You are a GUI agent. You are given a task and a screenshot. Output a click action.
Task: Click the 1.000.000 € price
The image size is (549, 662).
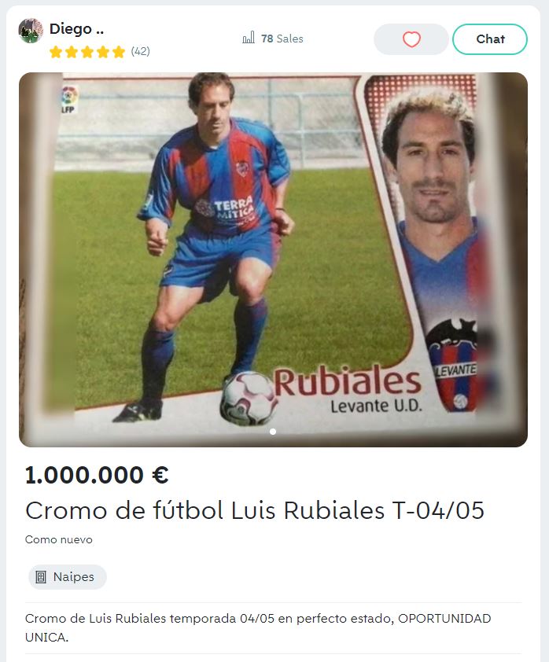[x=97, y=475]
